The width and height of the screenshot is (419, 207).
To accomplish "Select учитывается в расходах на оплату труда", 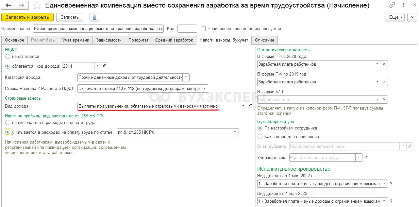I will [8, 132].
